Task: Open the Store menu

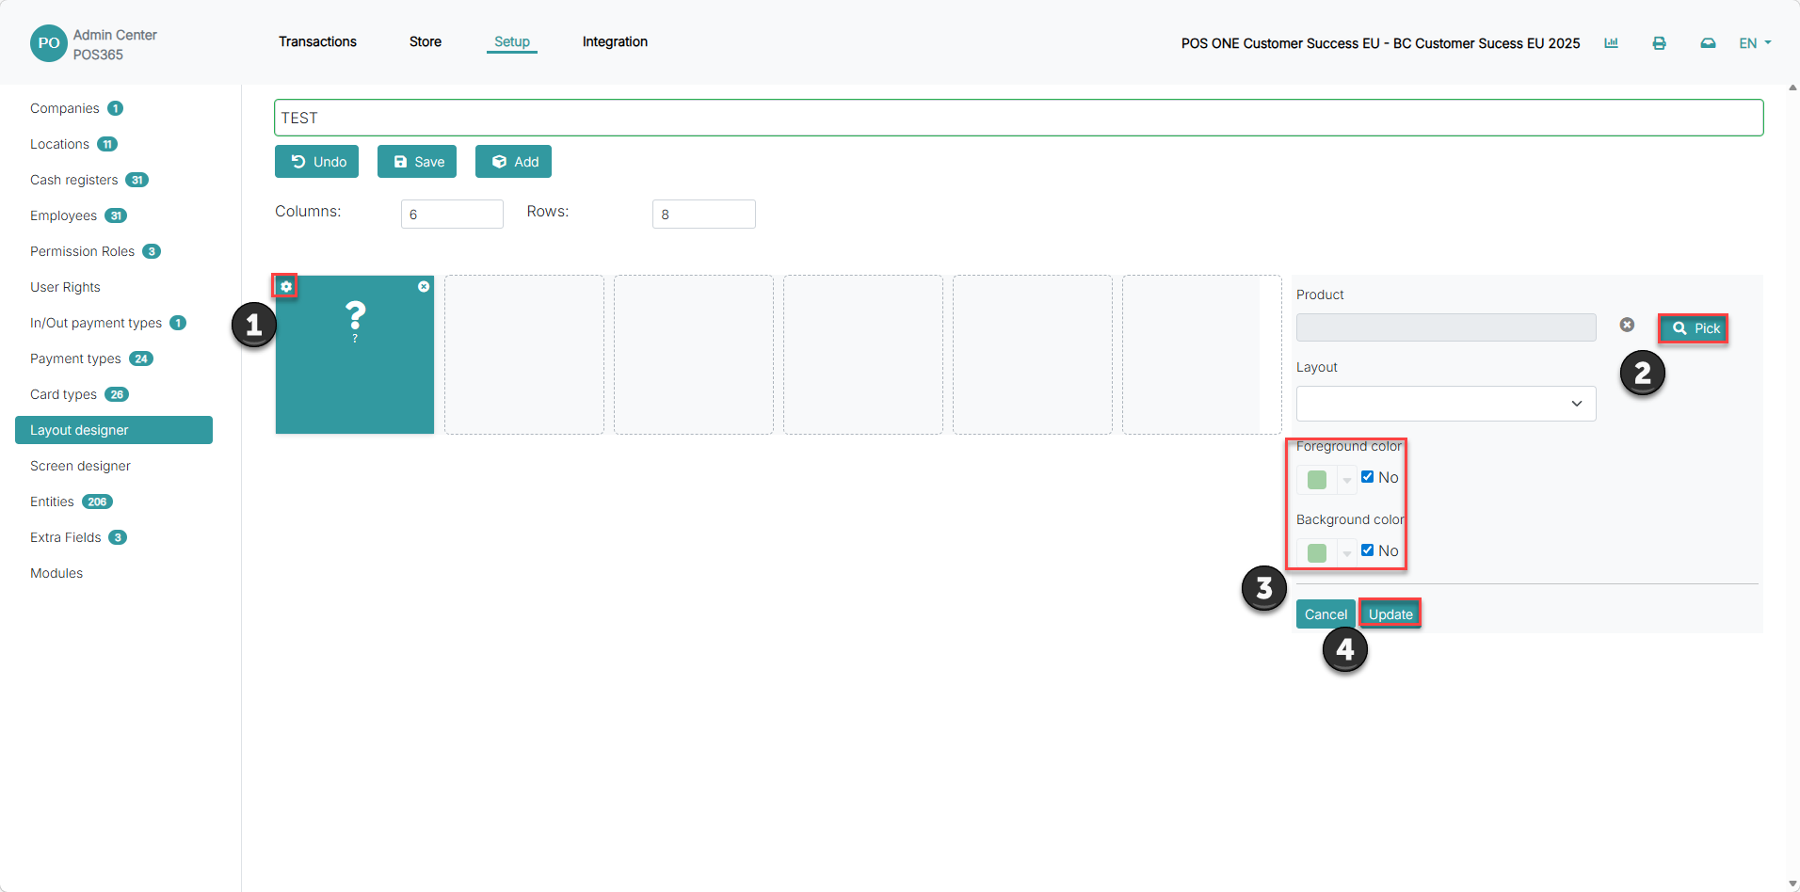Action: 426,41
